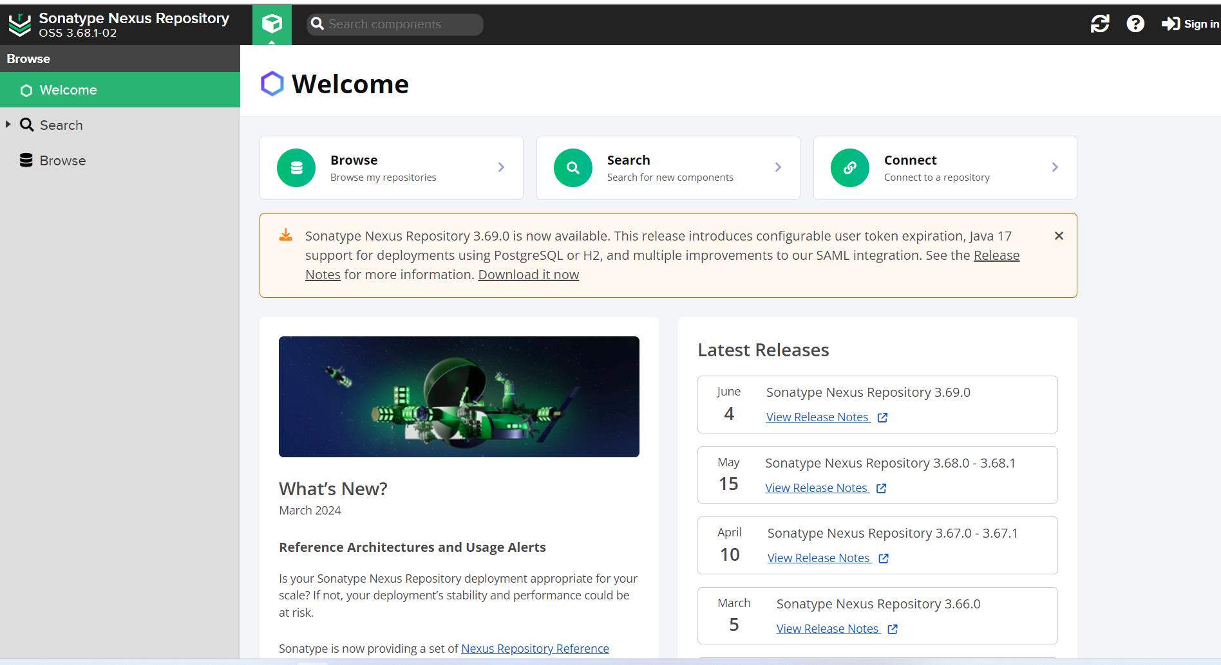Click the green Browse database circle icon

(296, 168)
